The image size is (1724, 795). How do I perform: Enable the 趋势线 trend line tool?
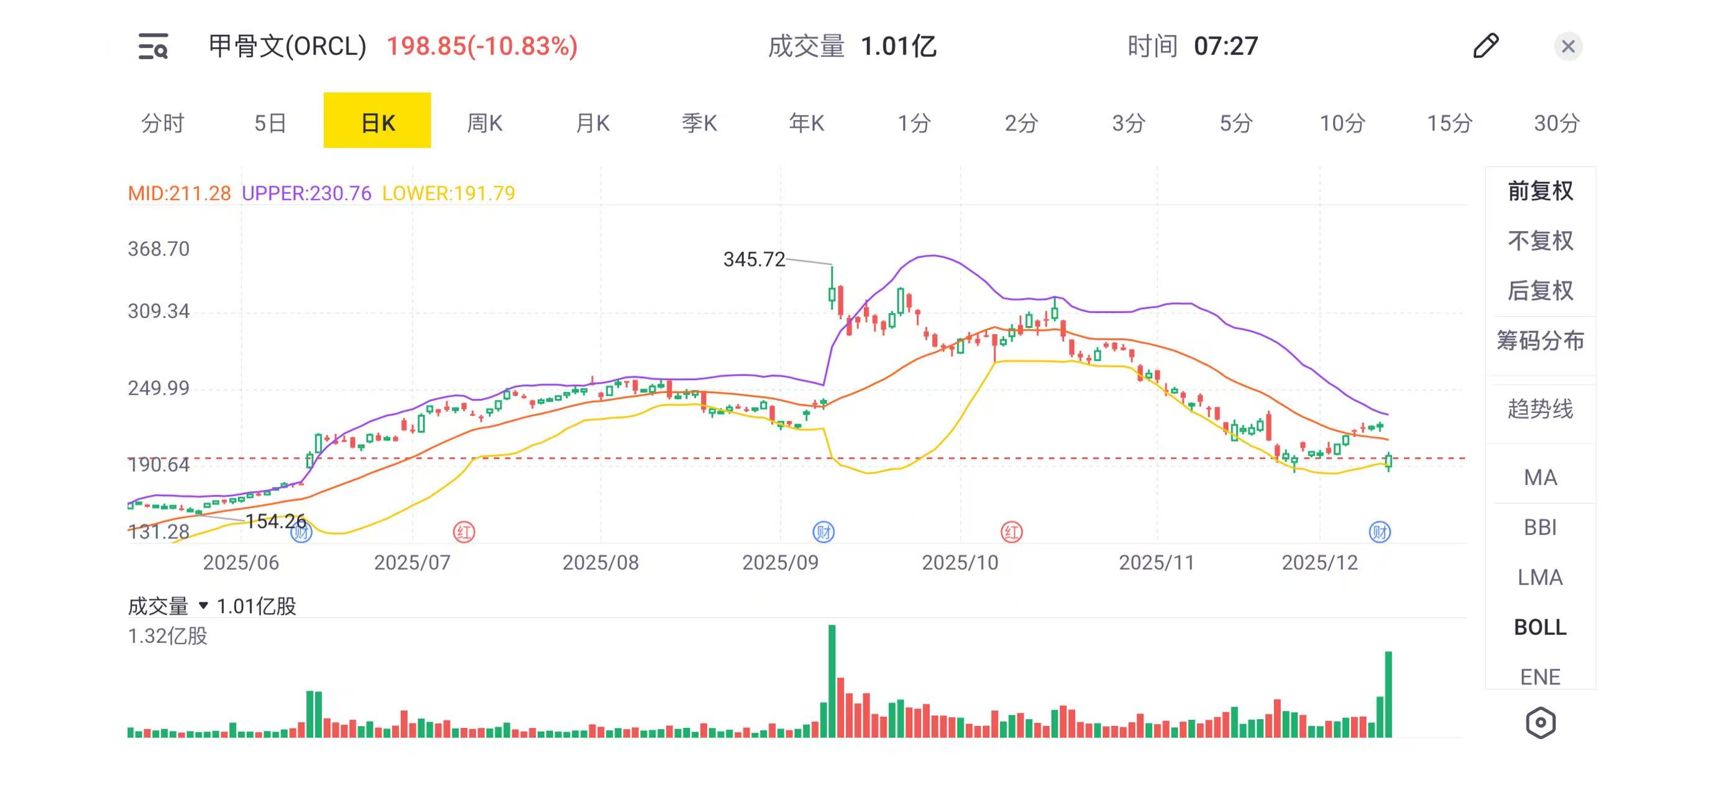(x=1540, y=409)
